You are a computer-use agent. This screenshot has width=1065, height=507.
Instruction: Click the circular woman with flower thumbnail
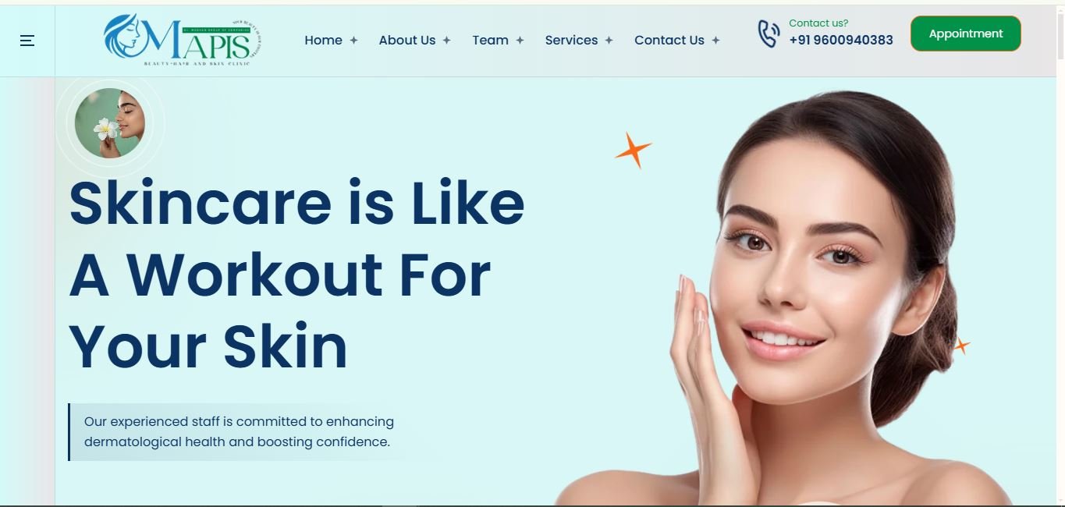pos(110,123)
